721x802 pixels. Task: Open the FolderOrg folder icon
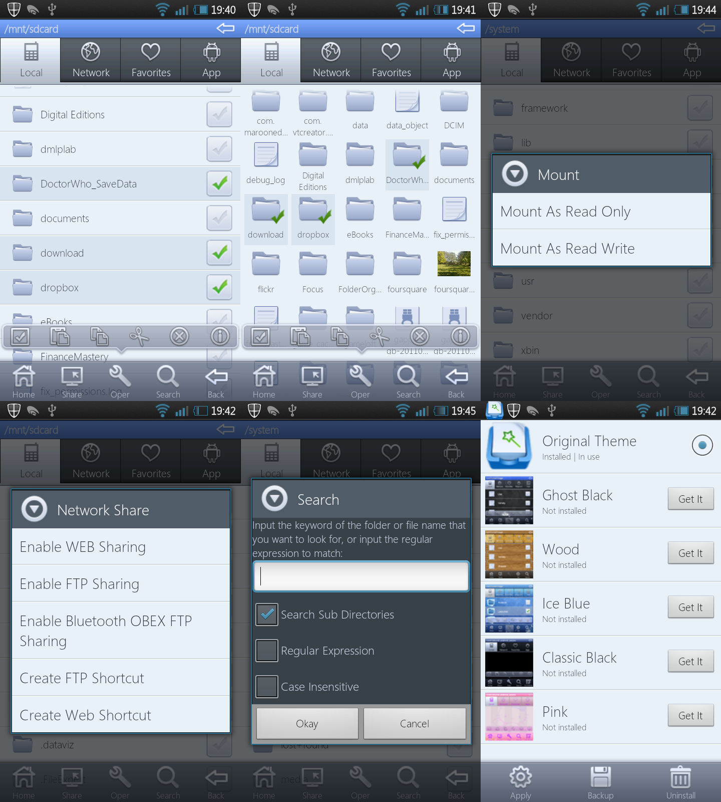360,264
